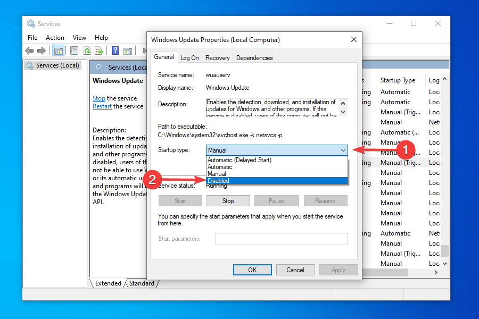
Task: Toggle the Show/Hide Console Tree icon
Action: coord(58,51)
